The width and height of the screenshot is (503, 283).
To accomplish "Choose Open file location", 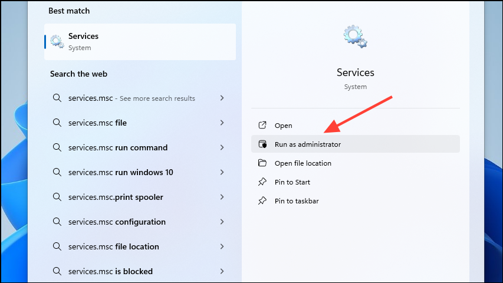I will click(x=303, y=163).
